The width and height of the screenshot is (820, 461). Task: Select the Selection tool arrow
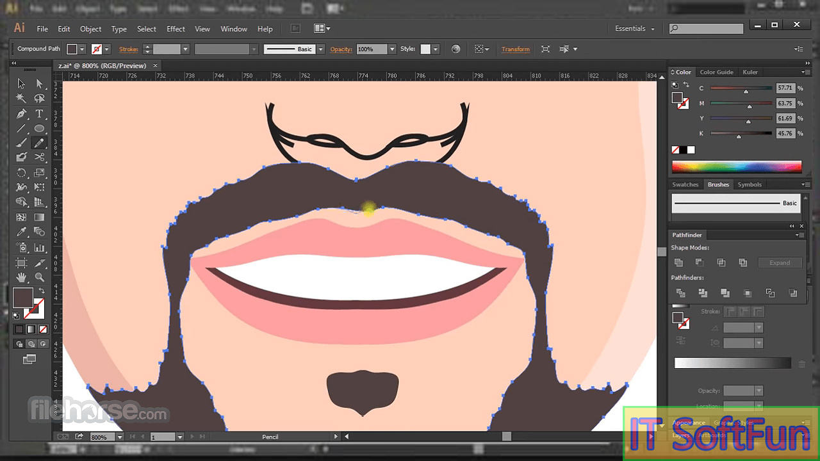pos(21,83)
